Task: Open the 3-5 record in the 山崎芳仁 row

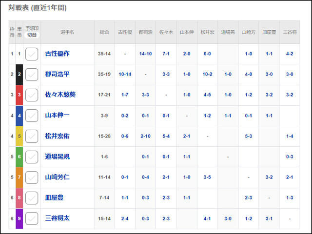Action: click(207, 177)
